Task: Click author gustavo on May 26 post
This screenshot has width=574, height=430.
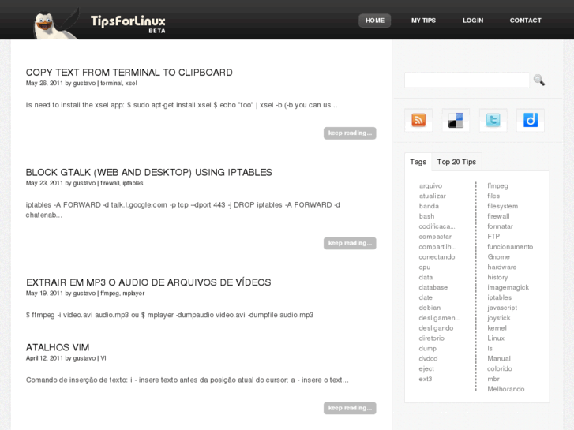Action: tap(84, 84)
